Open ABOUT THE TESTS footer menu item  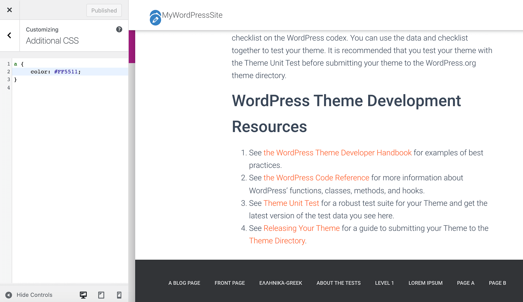(338, 283)
